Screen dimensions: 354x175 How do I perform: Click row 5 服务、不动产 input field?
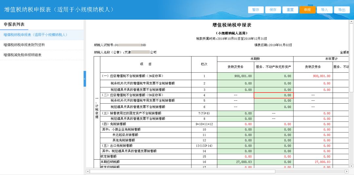[274, 100]
